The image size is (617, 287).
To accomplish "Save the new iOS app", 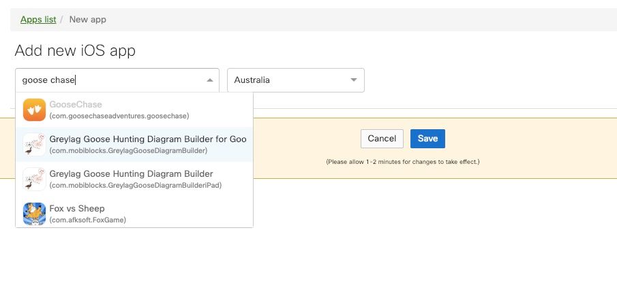I will point(427,139).
